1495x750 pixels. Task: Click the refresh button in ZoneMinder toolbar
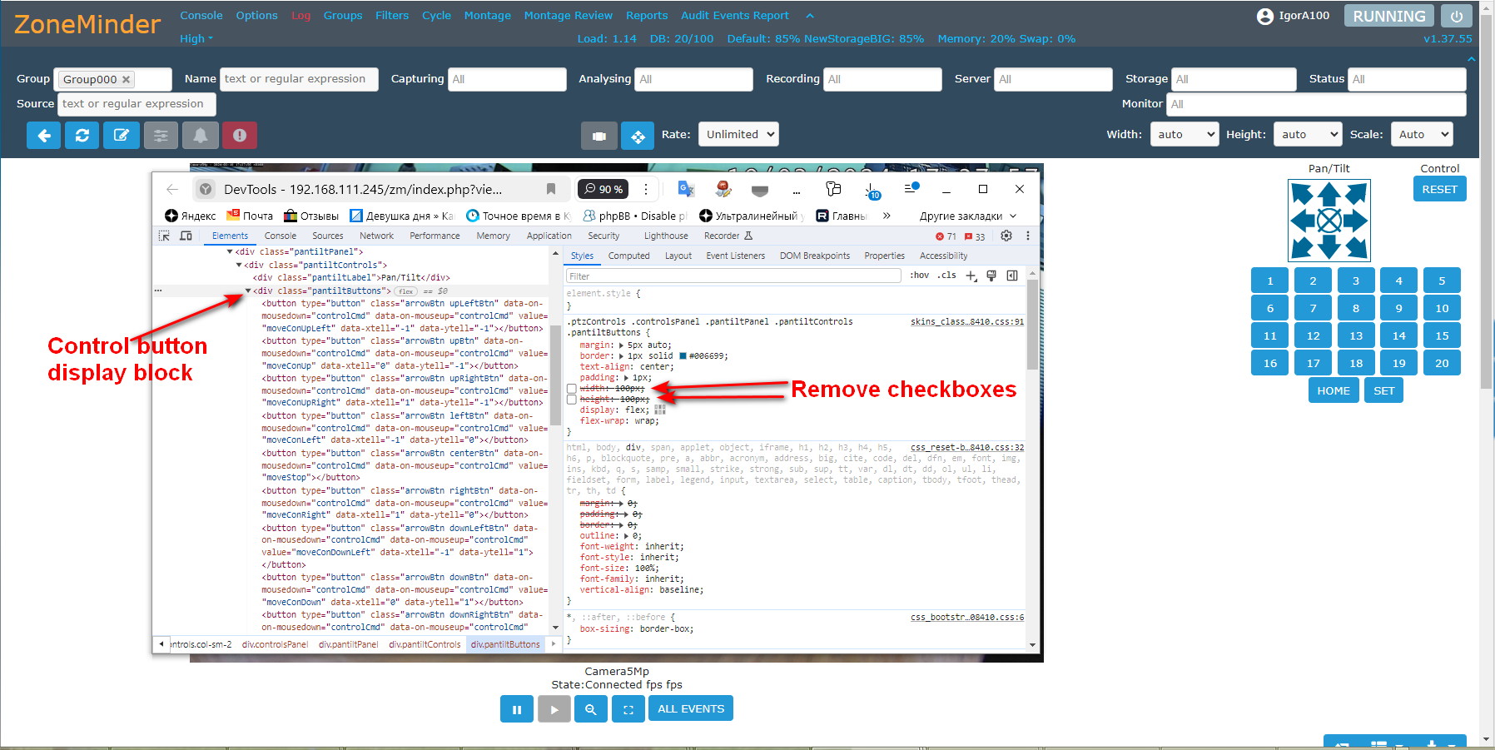click(82, 135)
